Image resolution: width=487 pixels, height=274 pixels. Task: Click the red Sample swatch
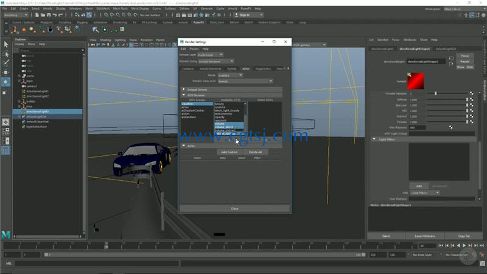point(416,81)
